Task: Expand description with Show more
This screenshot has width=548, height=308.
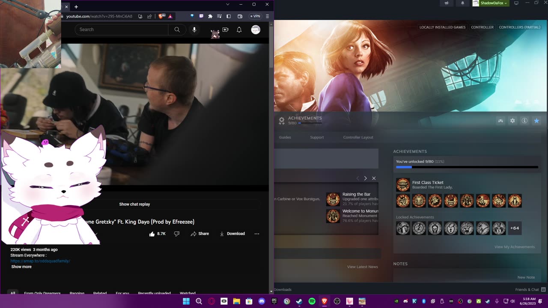Action: click(21, 267)
